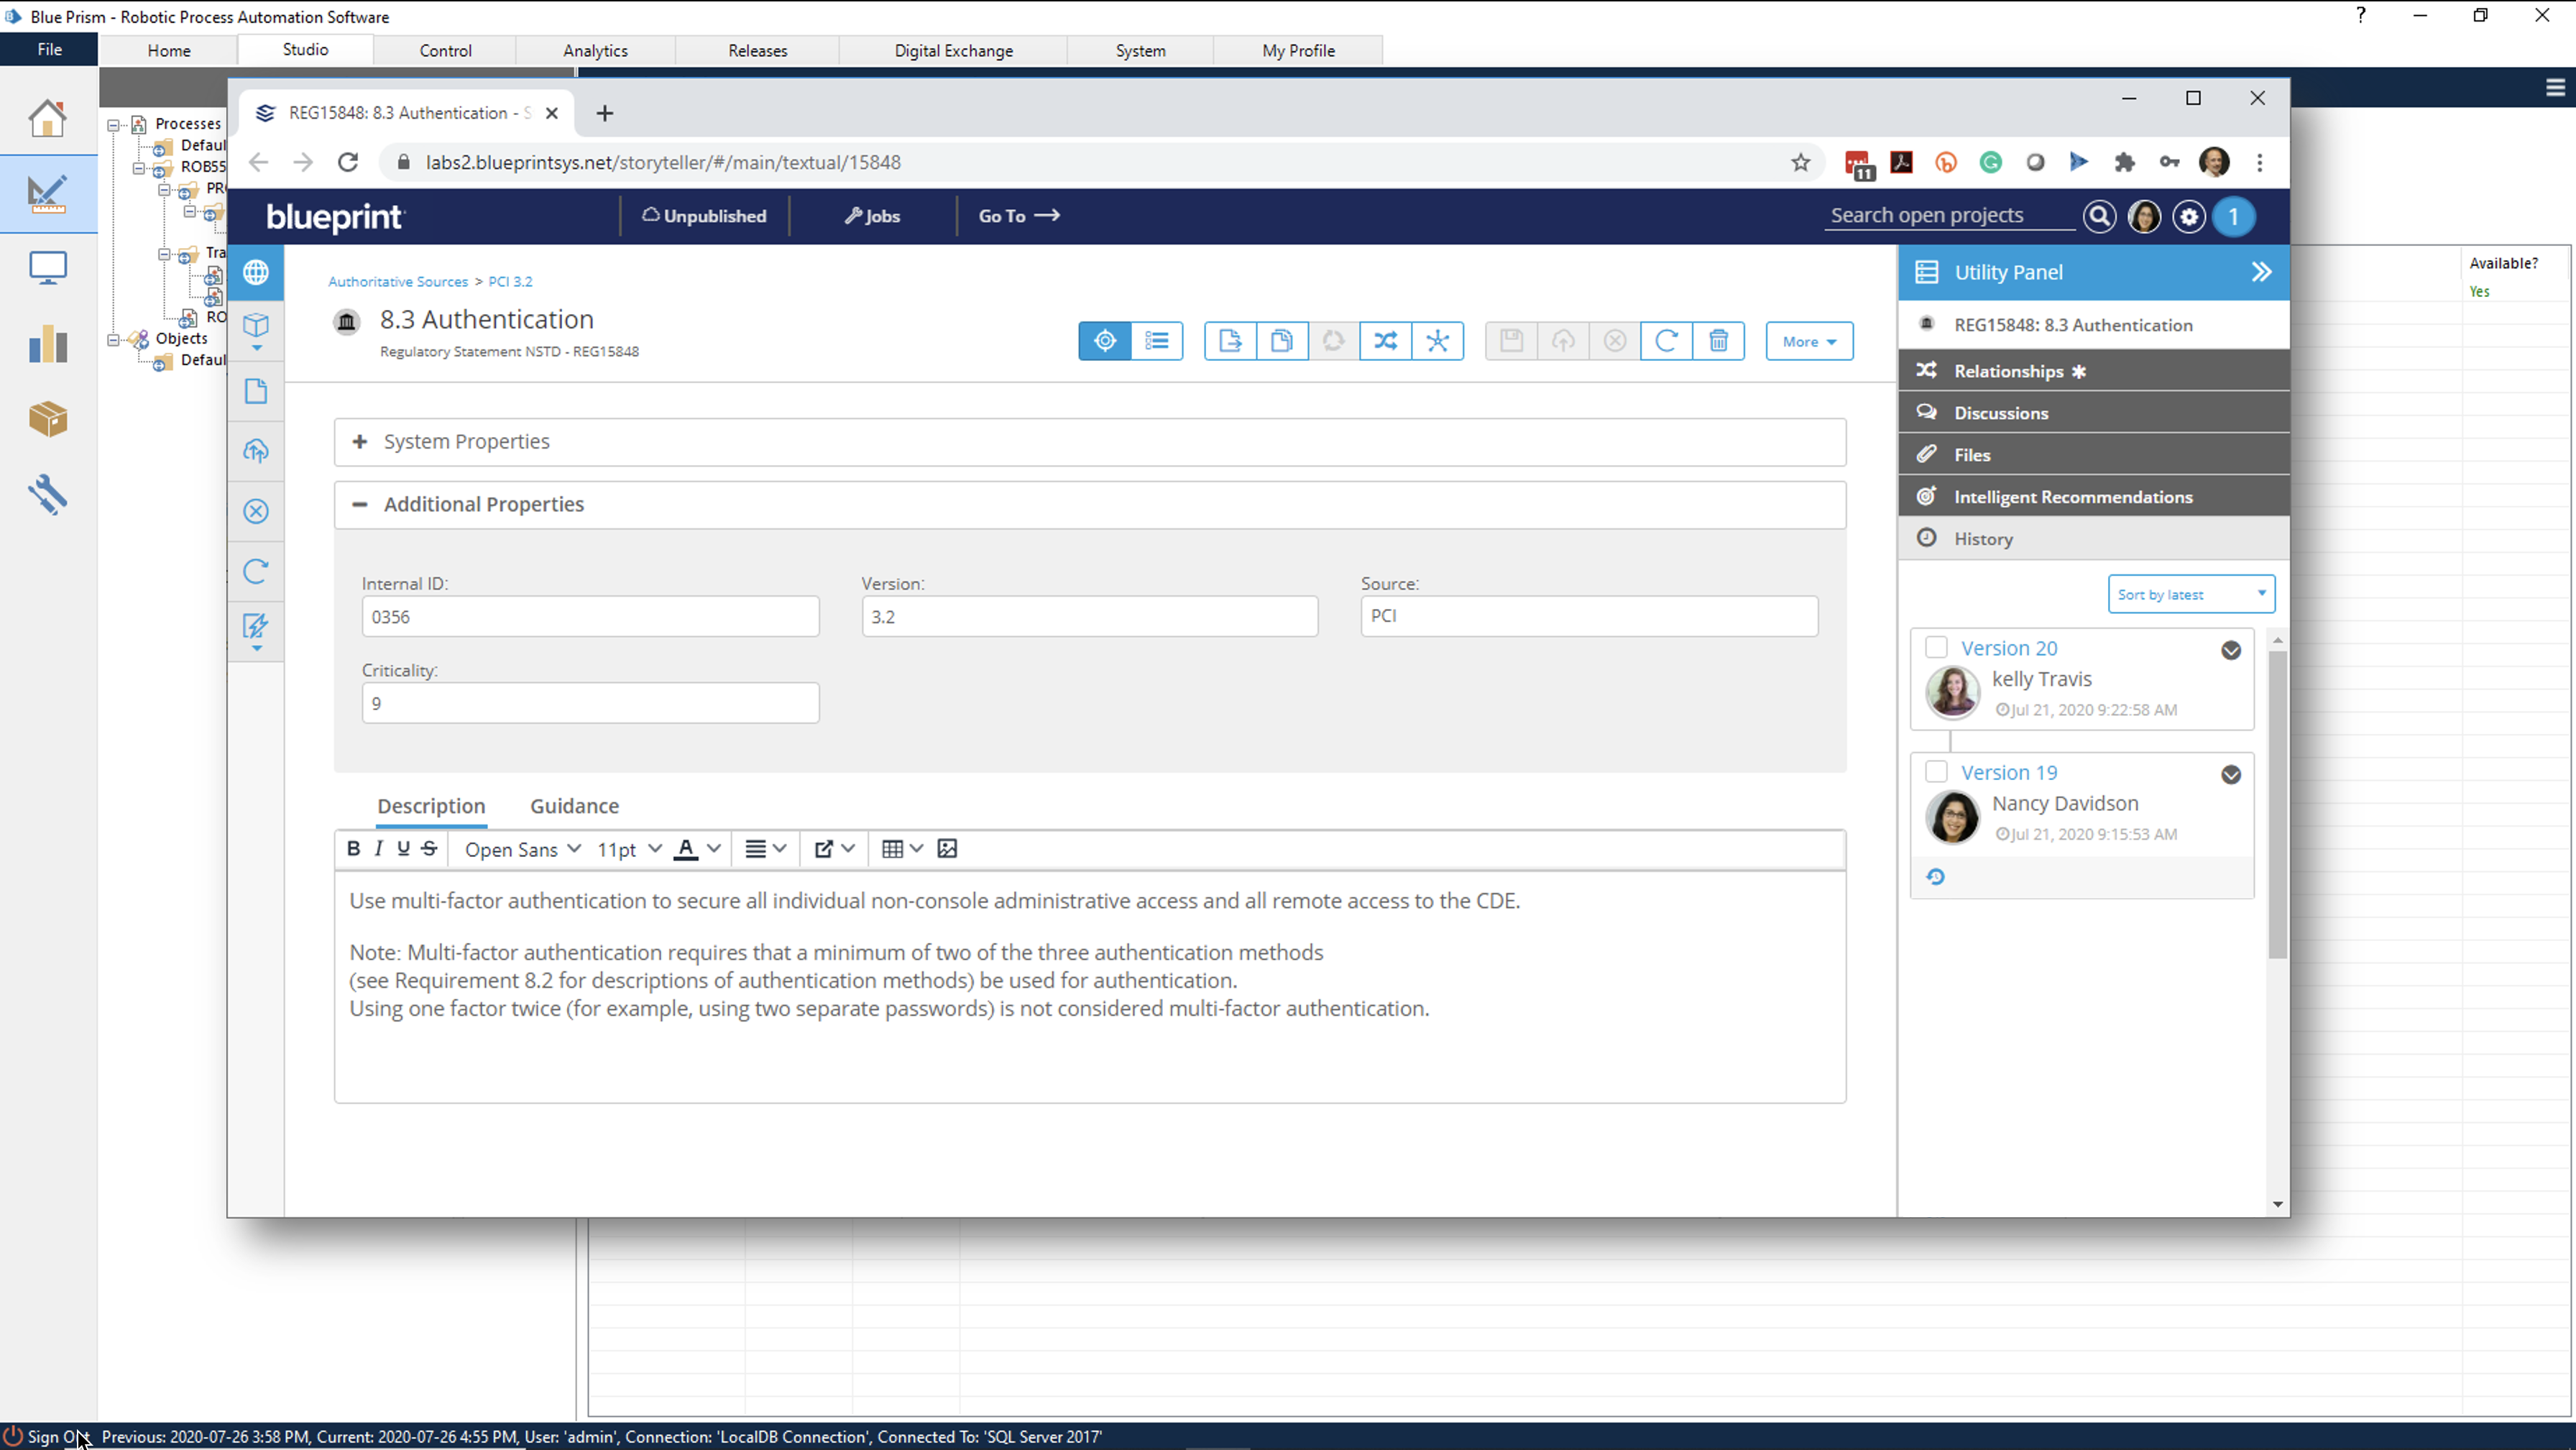2576x1450 pixels.
Task: Click the Jobs button in header
Action: pyautogui.click(x=873, y=216)
